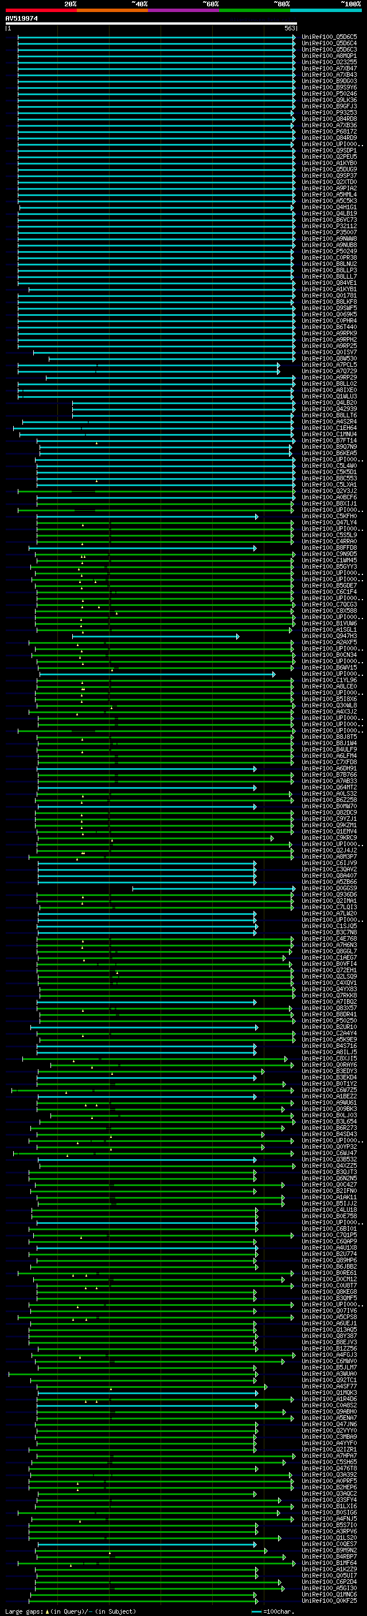The width and height of the screenshot is (367, 1616).
Task: Select hit UniRef100_Q5D6C5
Action: (329, 37)
